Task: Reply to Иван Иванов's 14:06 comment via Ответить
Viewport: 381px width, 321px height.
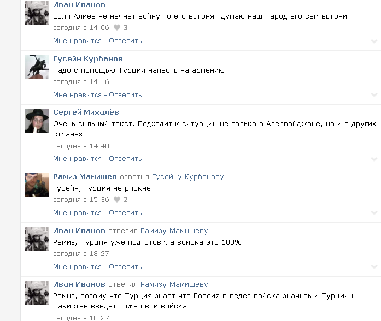Action: pyautogui.click(x=125, y=41)
